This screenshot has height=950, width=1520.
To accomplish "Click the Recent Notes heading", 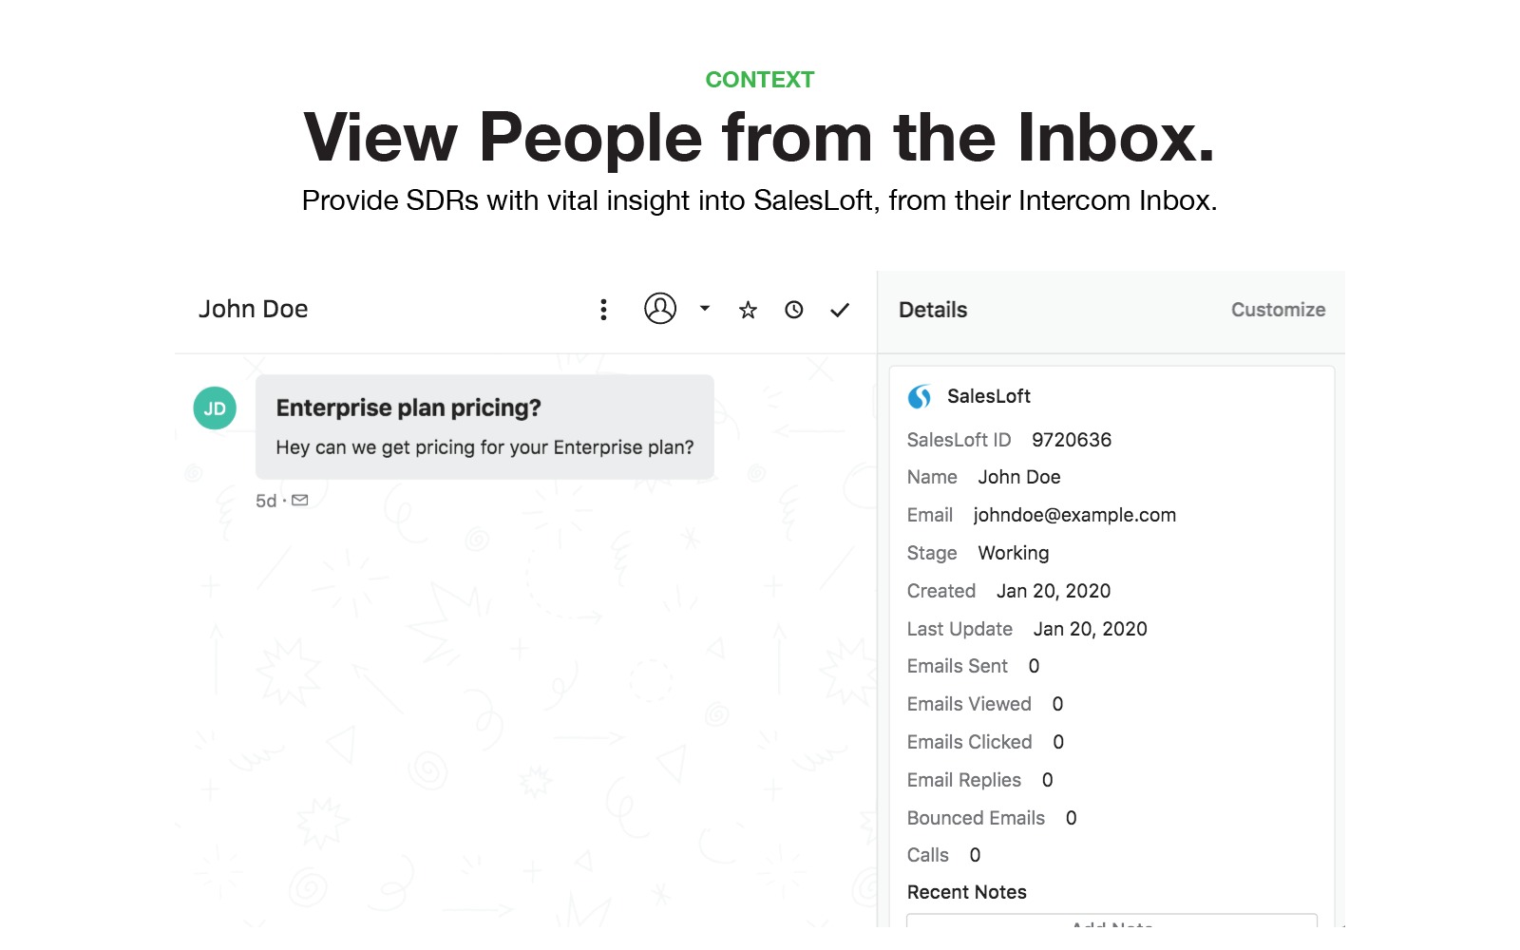I will [967, 892].
